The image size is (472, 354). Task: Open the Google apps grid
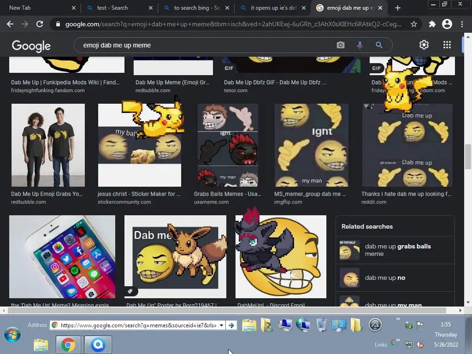[x=447, y=45]
